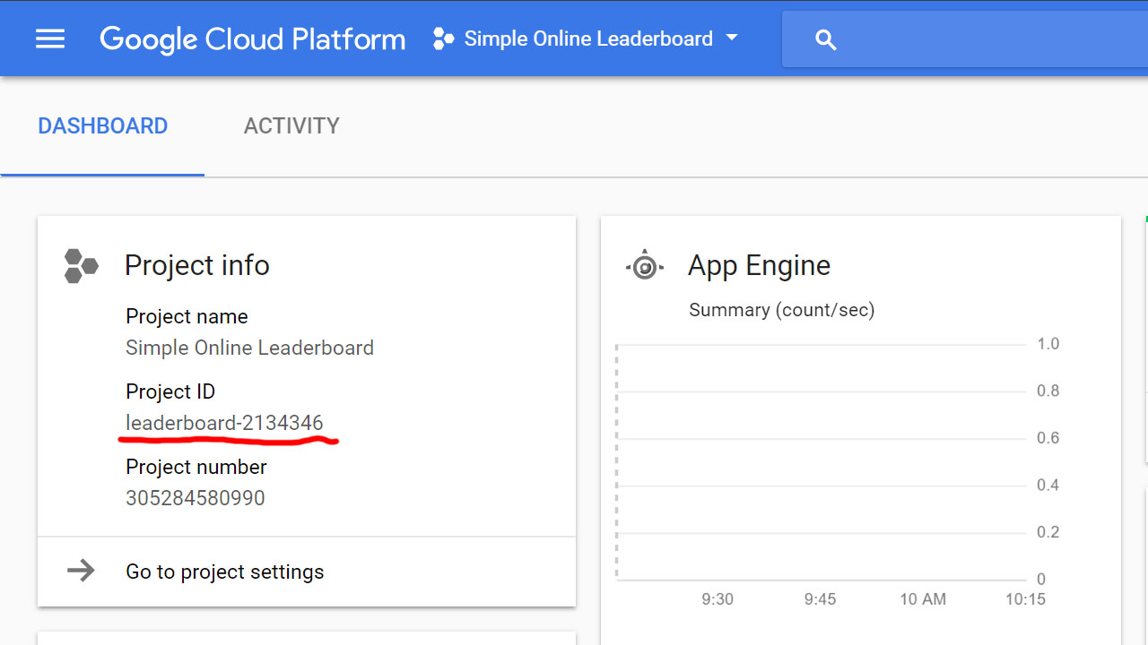
Task: Click the 10 AM time axis label
Action: (923, 599)
